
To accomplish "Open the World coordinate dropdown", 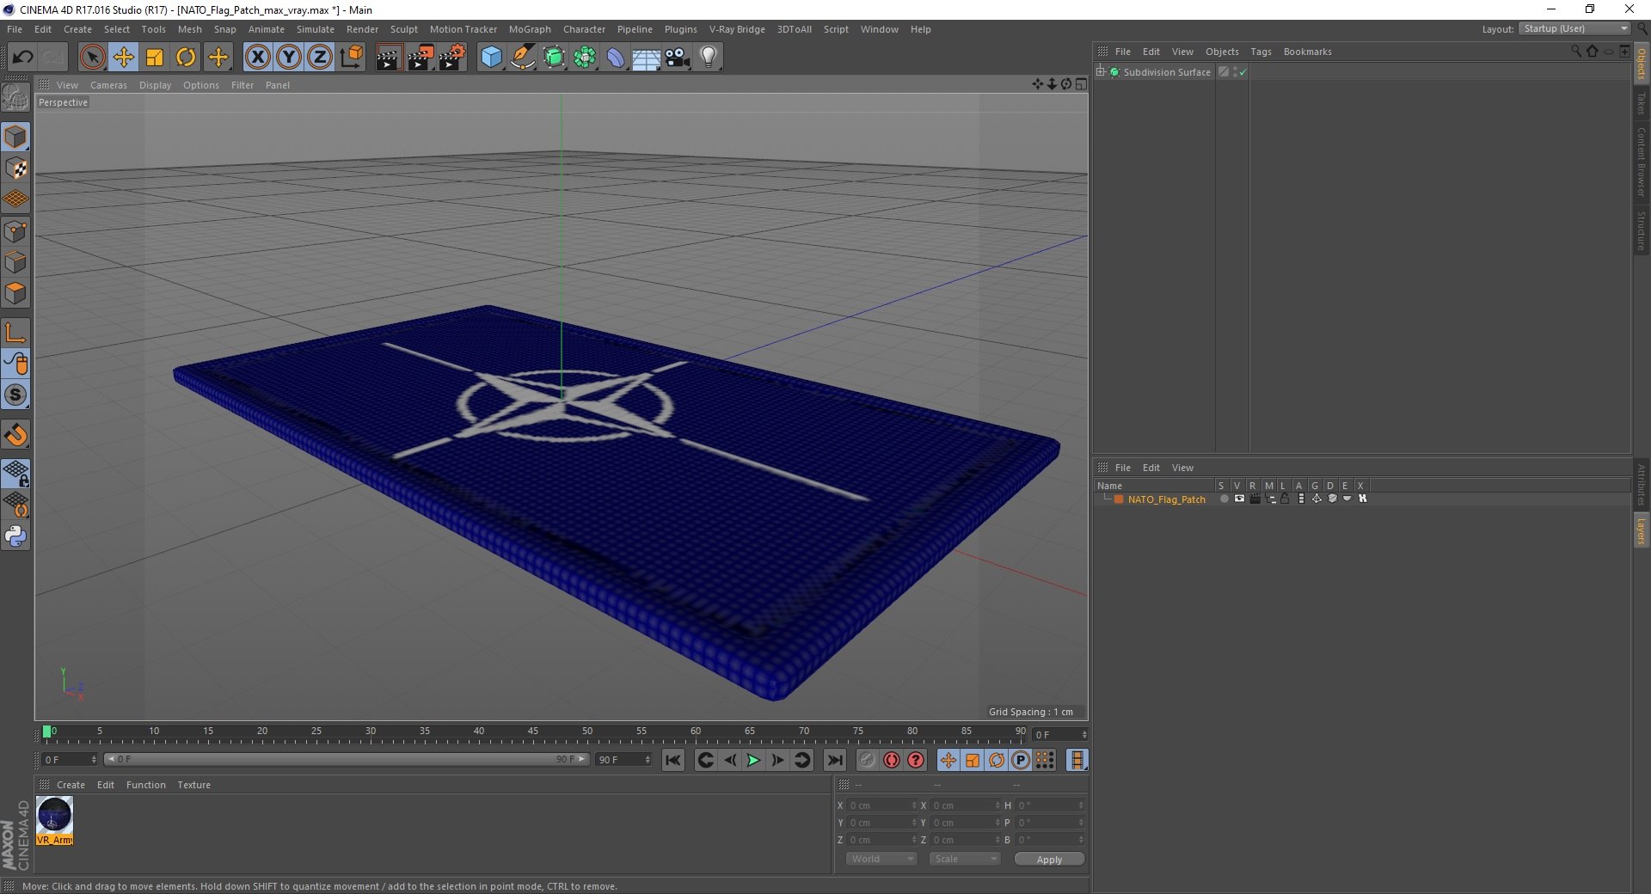I will pos(881,859).
